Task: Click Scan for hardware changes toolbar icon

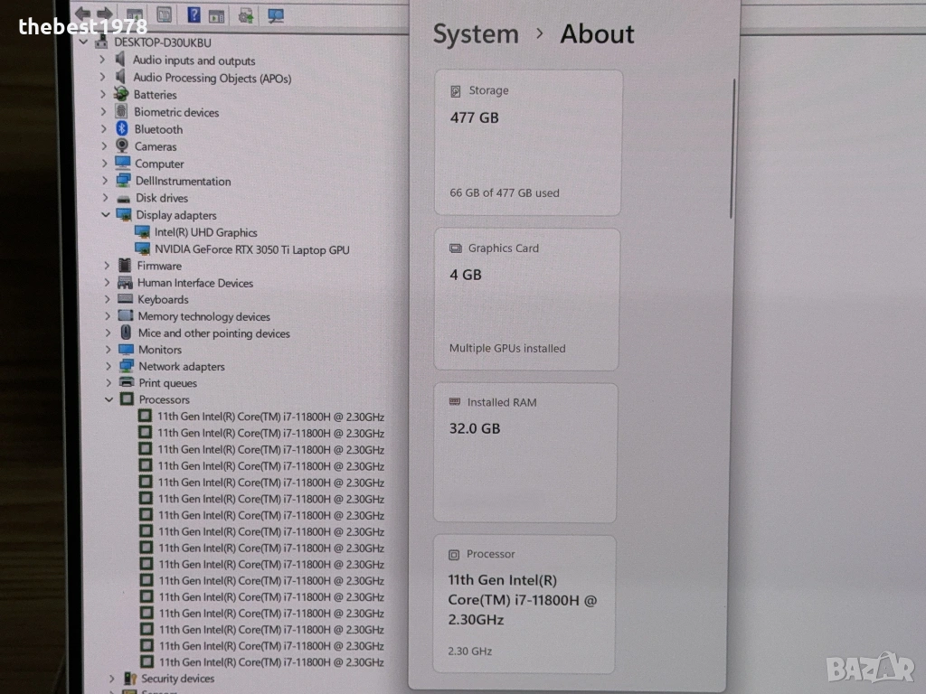Action: (x=276, y=15)
